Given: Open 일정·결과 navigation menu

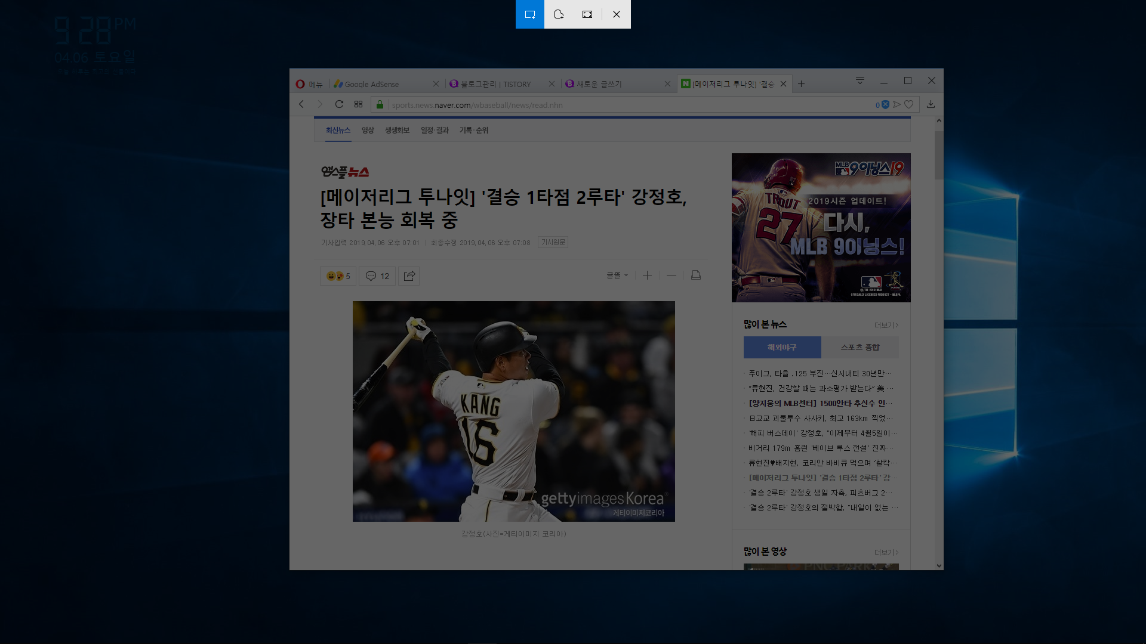Looking at the screenshot, I should [434, 130].
